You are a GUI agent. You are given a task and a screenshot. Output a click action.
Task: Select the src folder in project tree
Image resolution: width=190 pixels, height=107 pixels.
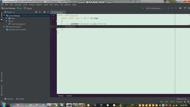(12, 21)
